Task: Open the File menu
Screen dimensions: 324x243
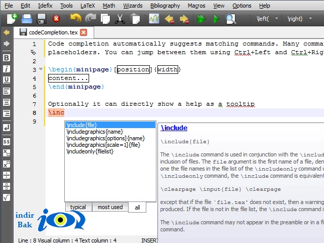Action: (9, 6)
